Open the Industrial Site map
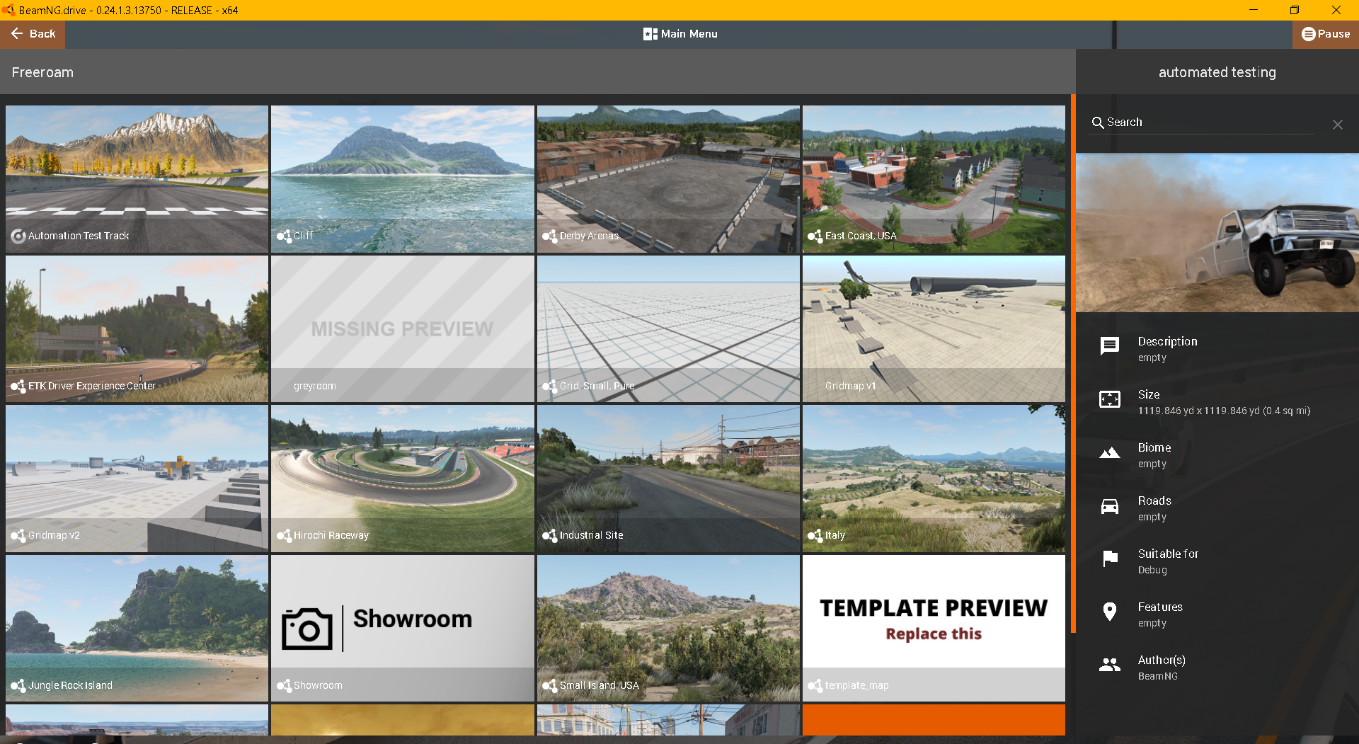Viewport: 1359px width, 744px height. tap(668, 479)
